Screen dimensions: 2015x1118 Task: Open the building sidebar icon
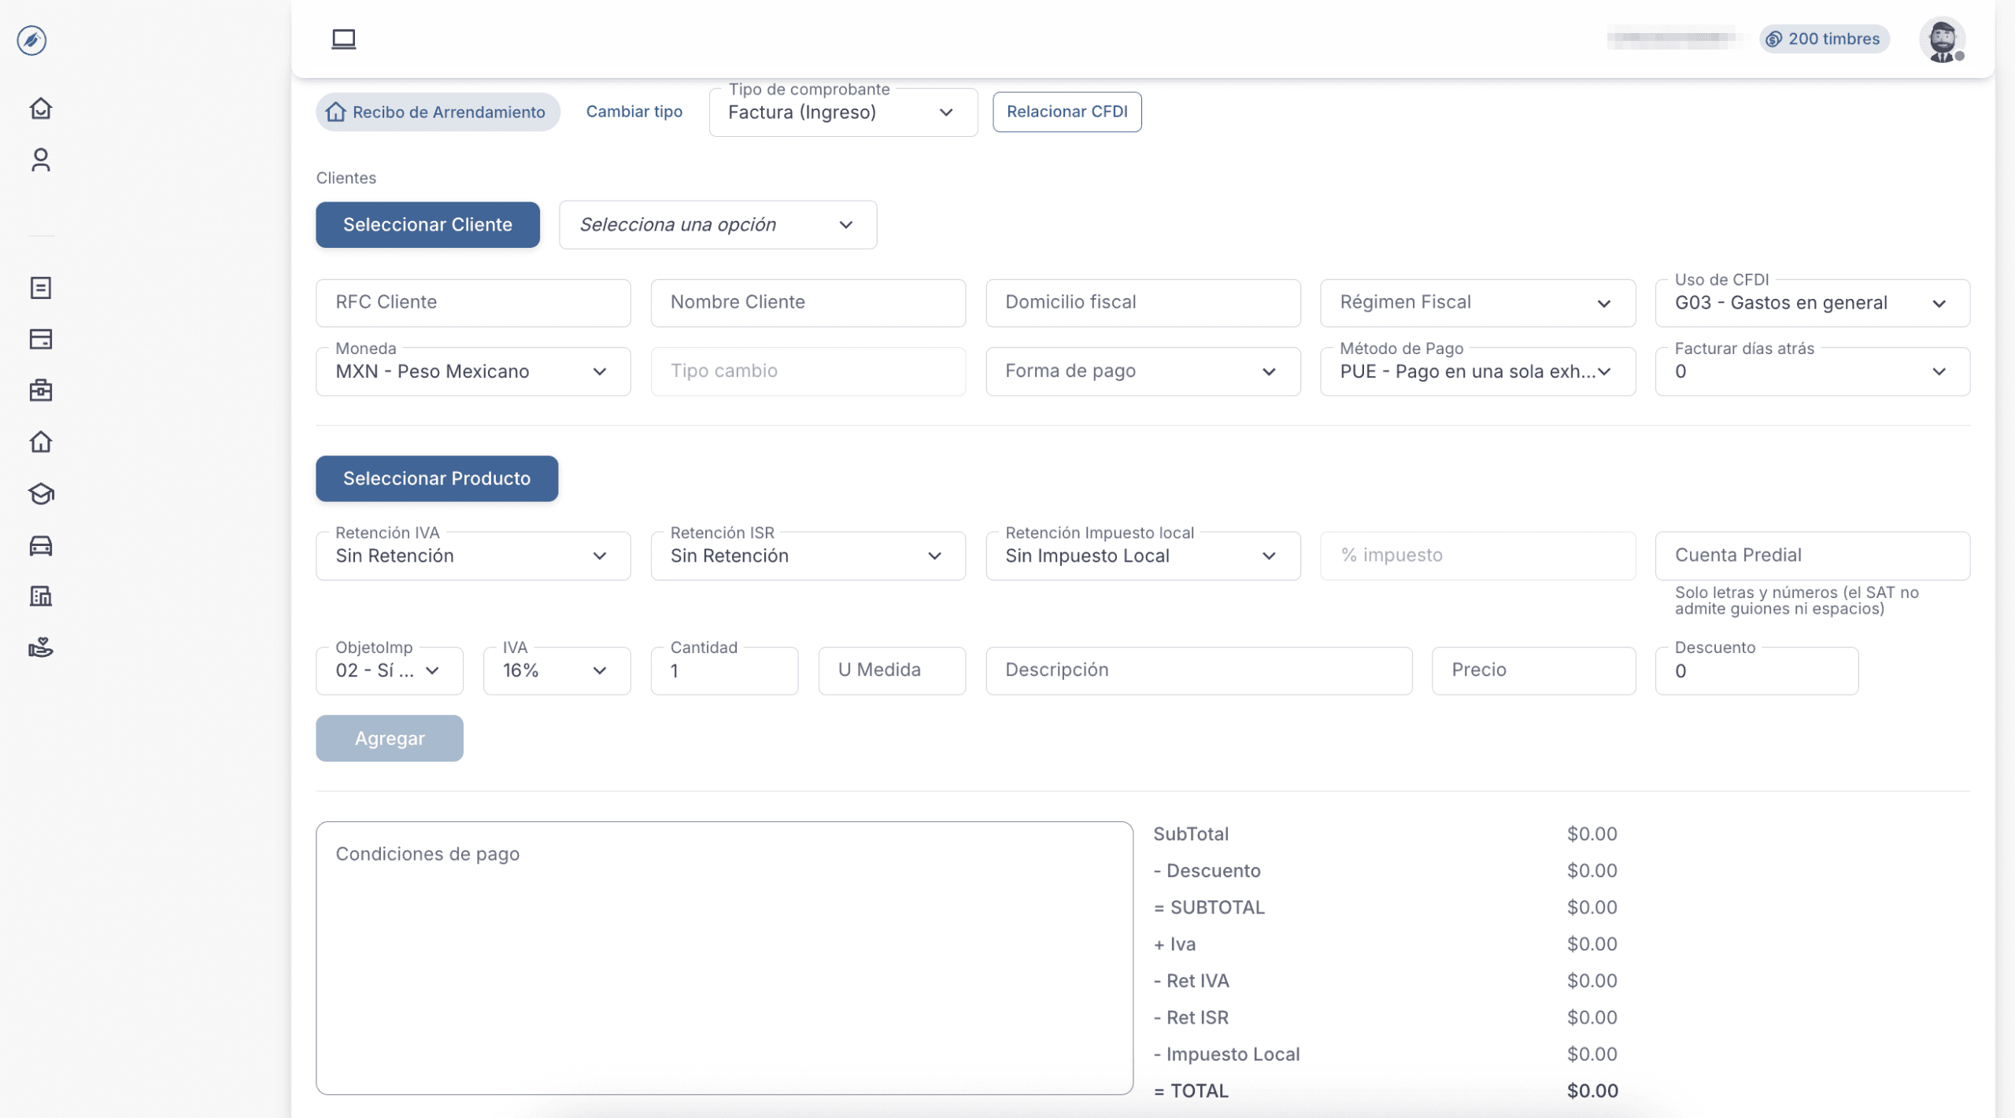pyautogui.click(x=41, y=596)
